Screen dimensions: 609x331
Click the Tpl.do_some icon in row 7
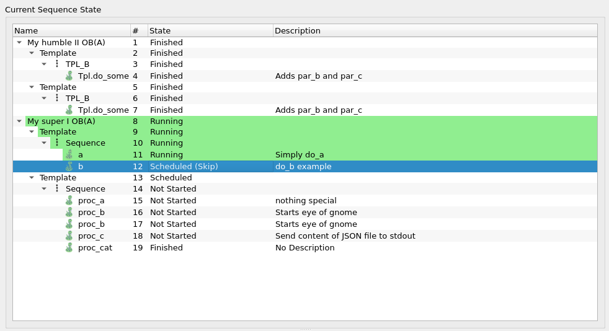click(69, 110)
